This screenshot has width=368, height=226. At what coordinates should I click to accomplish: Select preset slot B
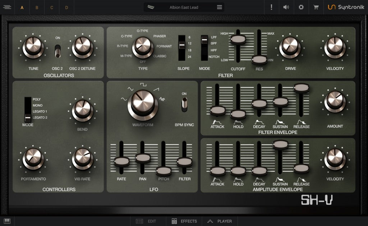[37, 7]
